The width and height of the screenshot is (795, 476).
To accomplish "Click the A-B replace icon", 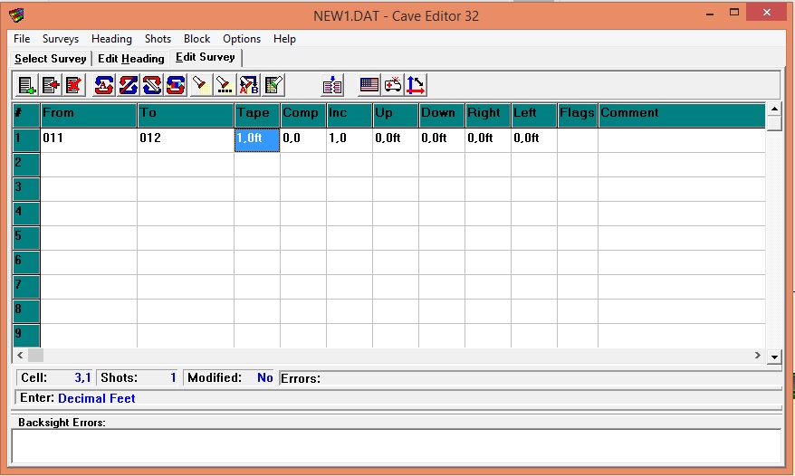I will [248, 86].
